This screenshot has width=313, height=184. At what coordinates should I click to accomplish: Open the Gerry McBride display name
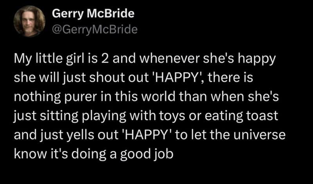click(94, 14)
